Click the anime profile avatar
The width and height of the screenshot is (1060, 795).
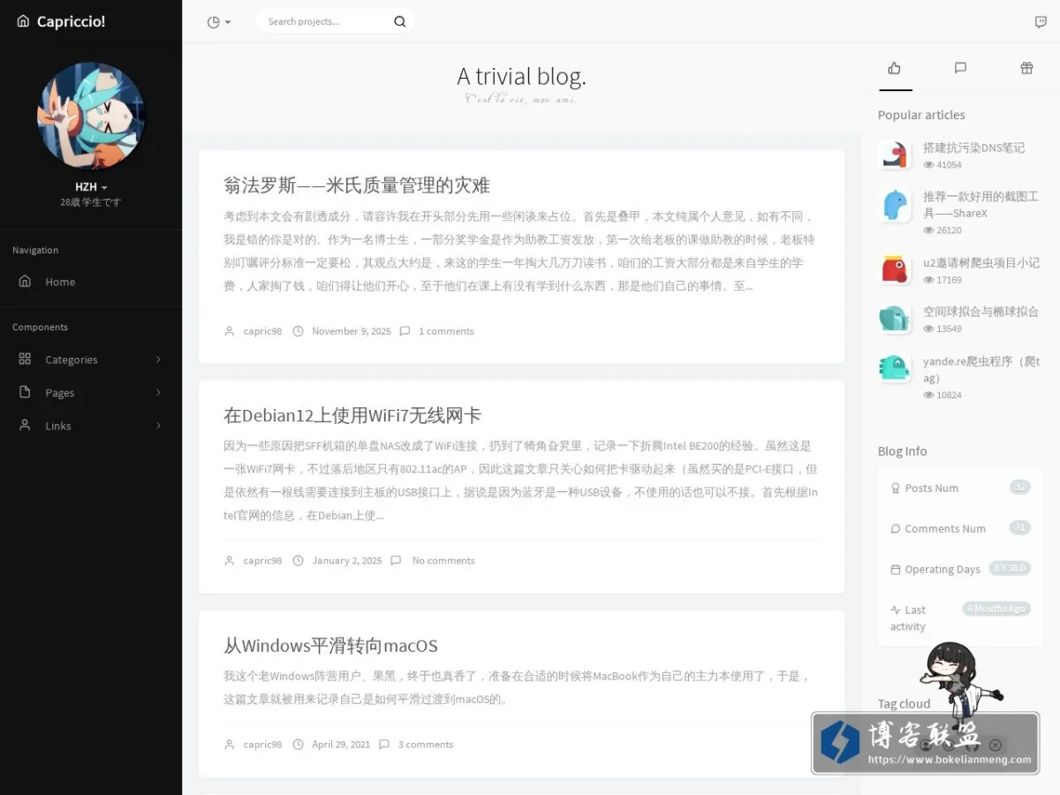point(91,115)
